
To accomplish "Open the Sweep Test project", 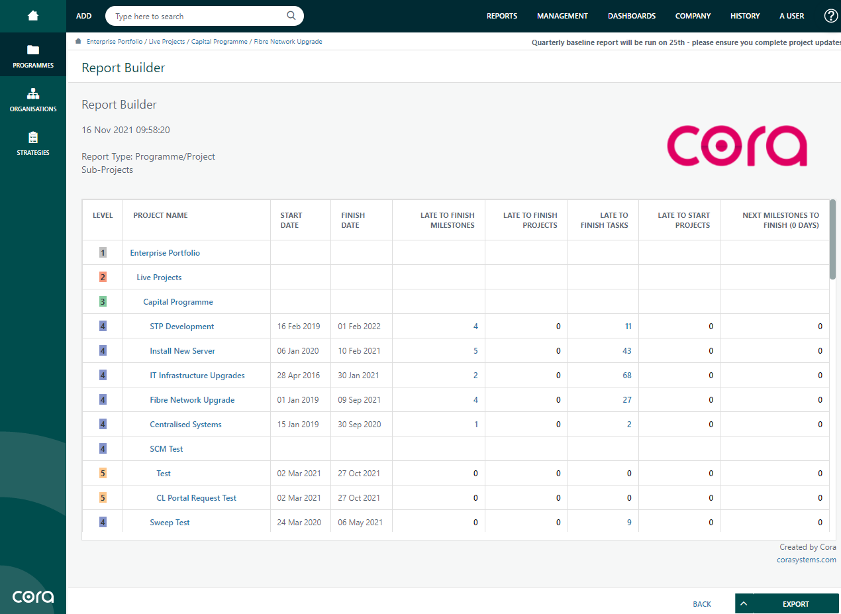I will tap(170, 523).
